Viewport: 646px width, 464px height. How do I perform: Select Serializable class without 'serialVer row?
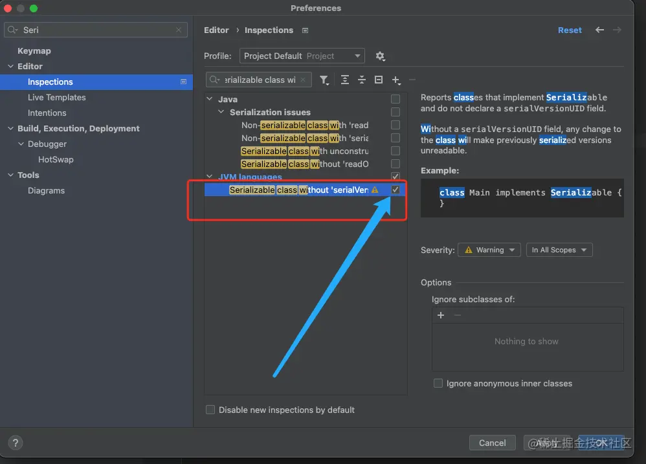click(x=305, y=190)
